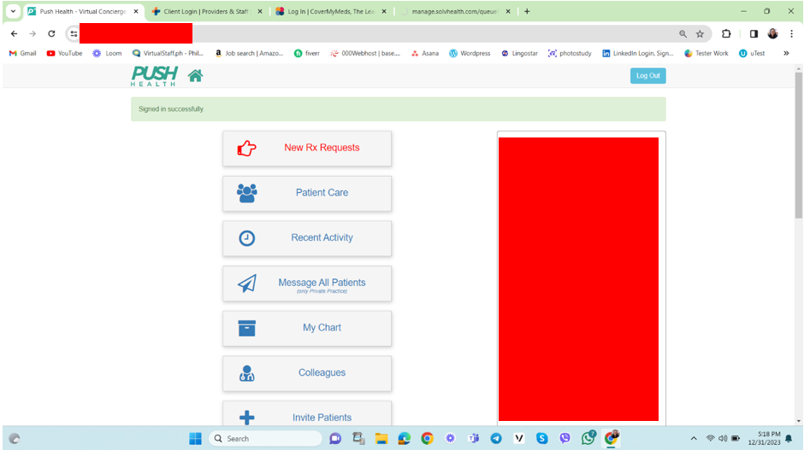Image resolution: width=804 pixels, height=450 pixels.
Task: Expand the tab search dropdown arrow
Action: pyautogui.click(x=13, y=11)
